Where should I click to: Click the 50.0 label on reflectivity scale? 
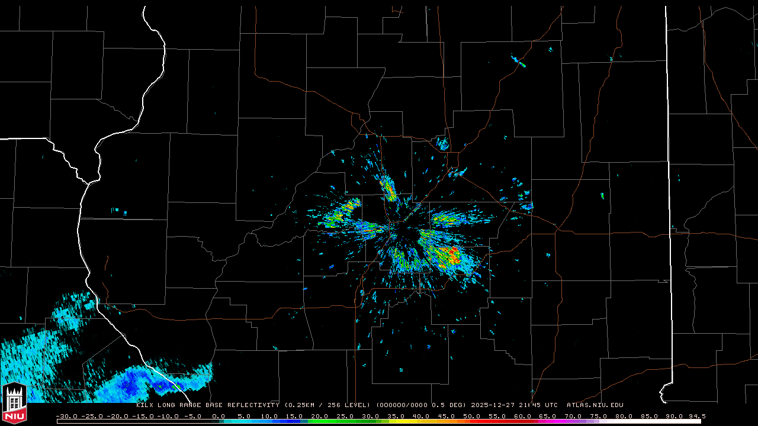(472, 416)
